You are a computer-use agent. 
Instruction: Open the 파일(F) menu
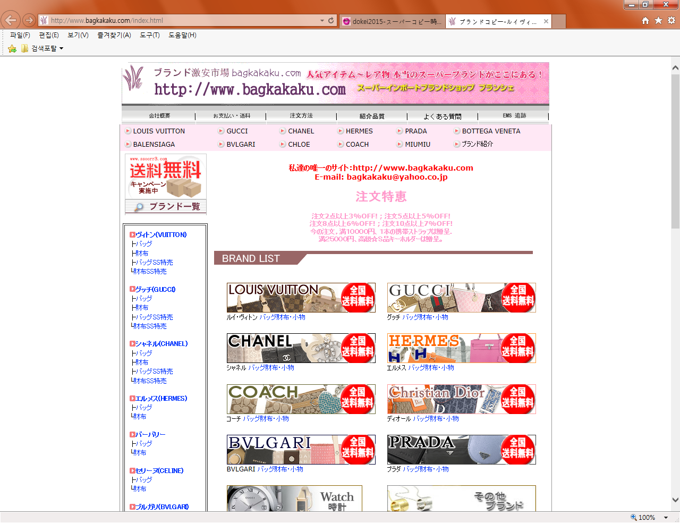point(20,35)
